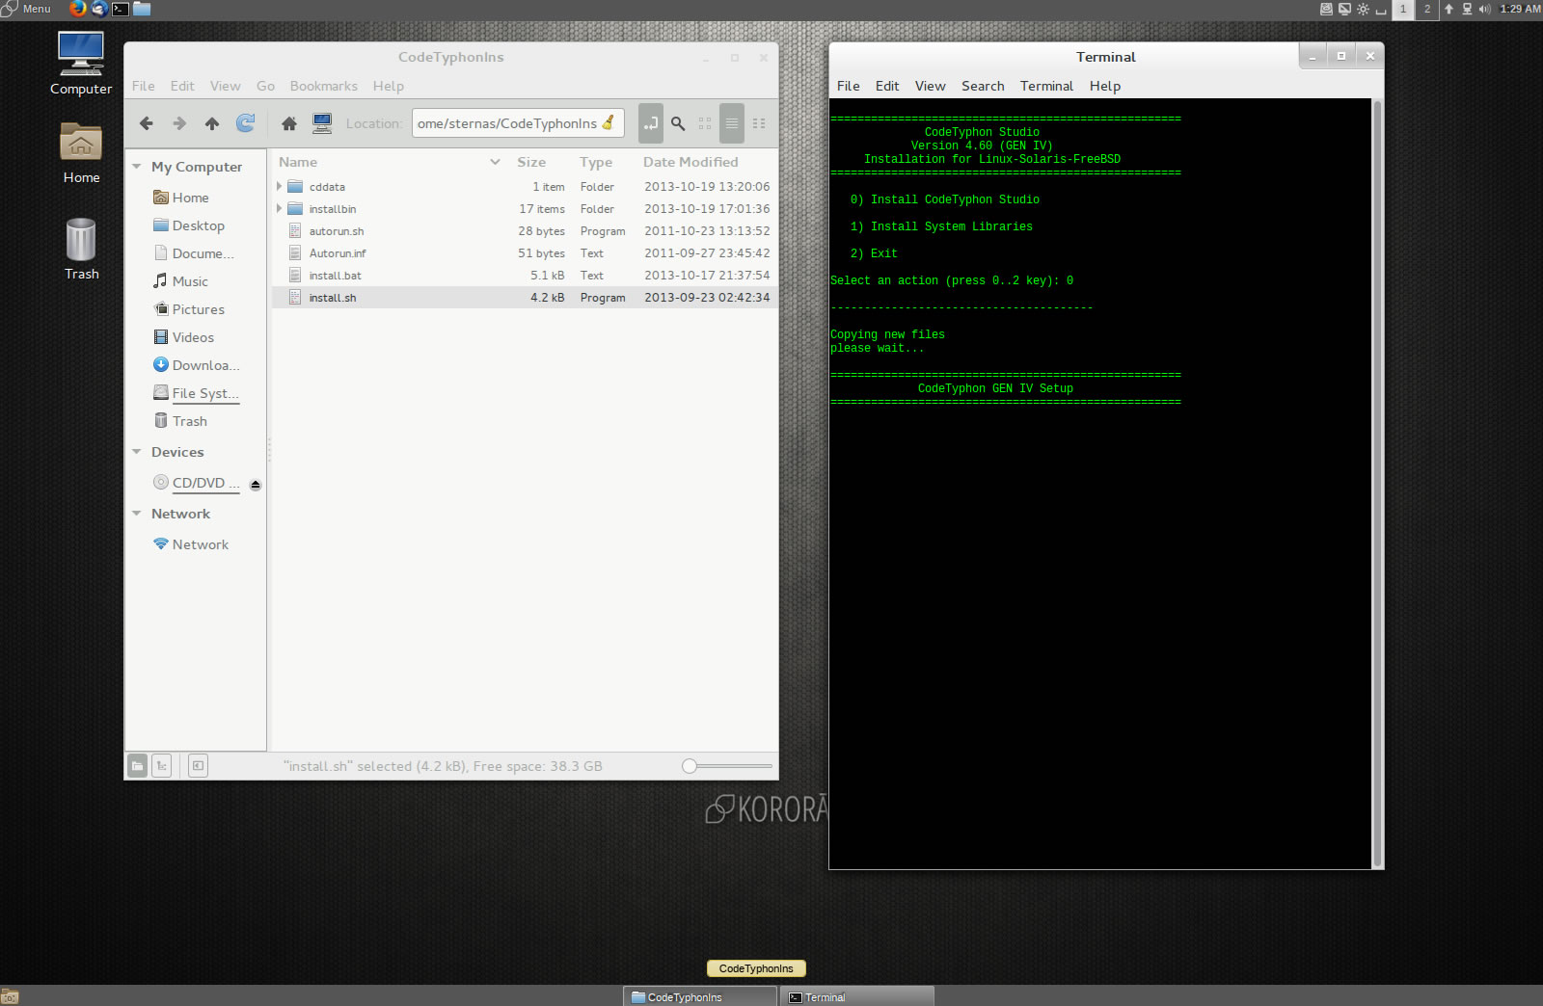
Task: Launch Firefox from the top panel
Action: [x=78, y=9]
